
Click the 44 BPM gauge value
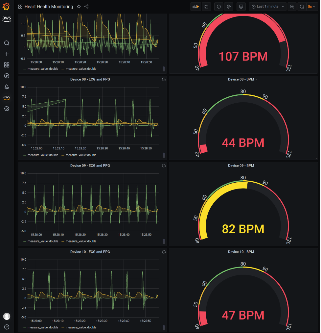(243, 143)
